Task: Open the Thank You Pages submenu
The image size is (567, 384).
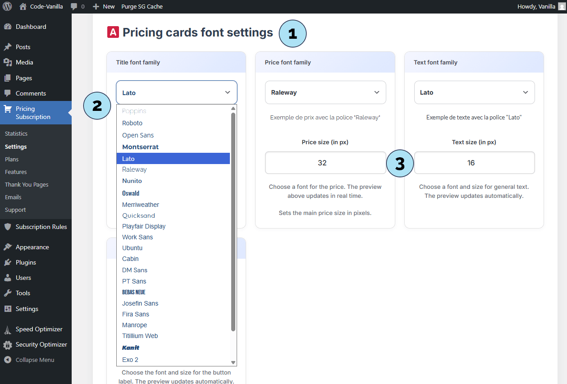Action: pos(27,184)
